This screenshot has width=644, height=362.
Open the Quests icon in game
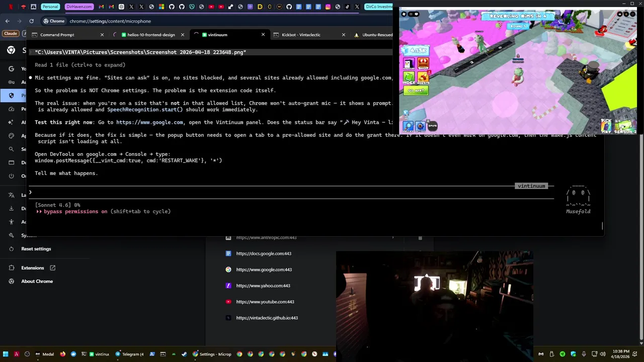click(423, 78)
